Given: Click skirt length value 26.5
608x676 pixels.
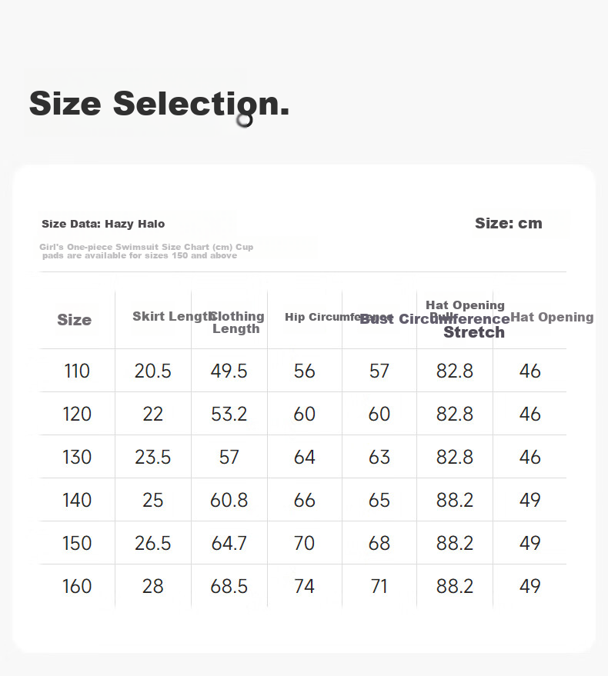Looking at the screenshot, I should 152,543.
